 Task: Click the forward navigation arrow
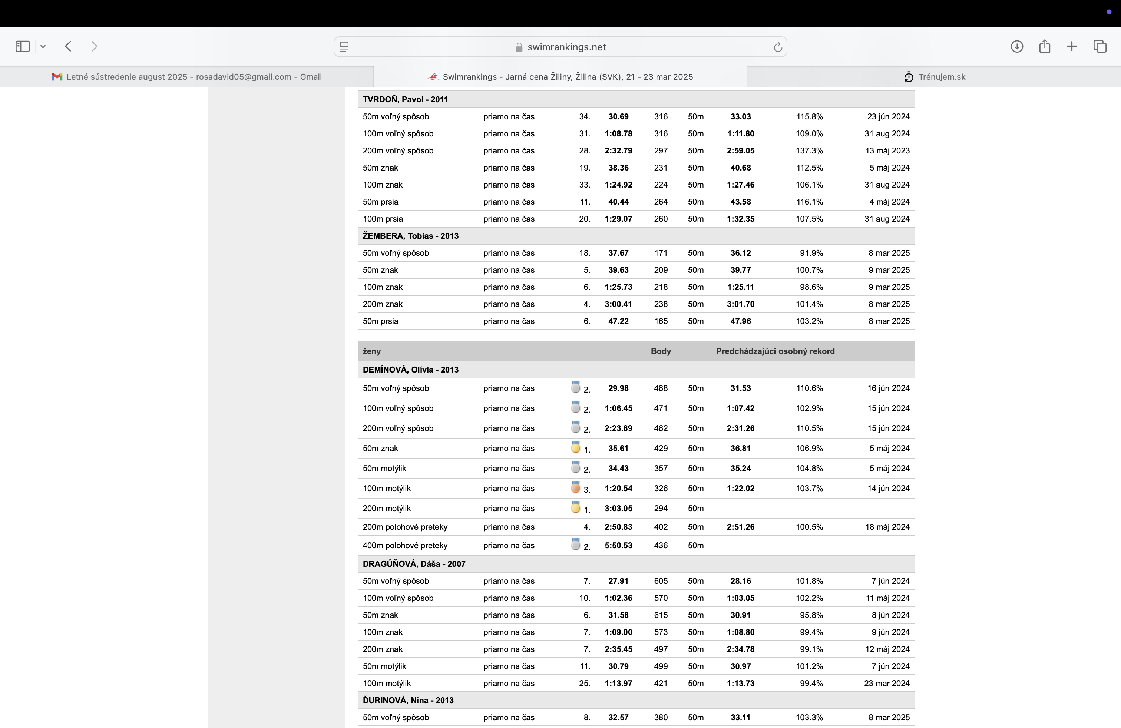tap(94, 46)
